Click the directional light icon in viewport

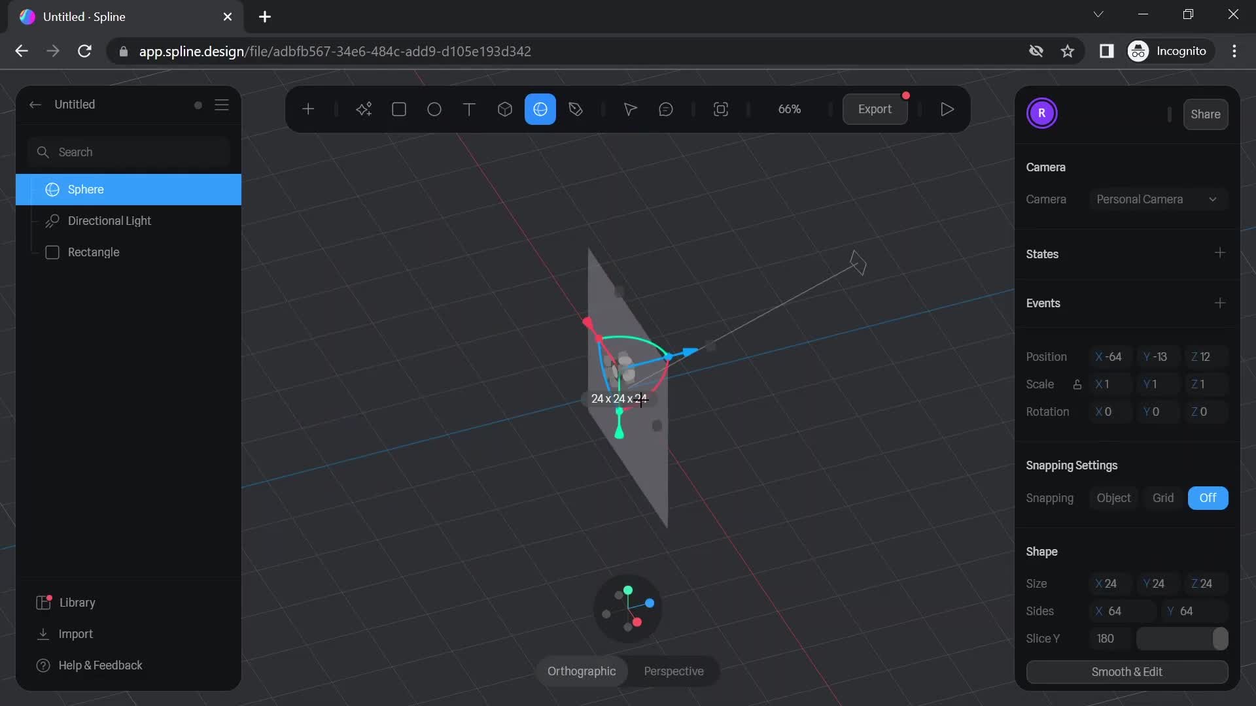click(858, 263)
